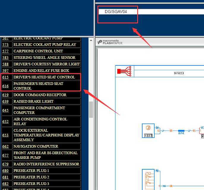Open component link 680
The width and height of the screenshot is (204, 190).
5,171
